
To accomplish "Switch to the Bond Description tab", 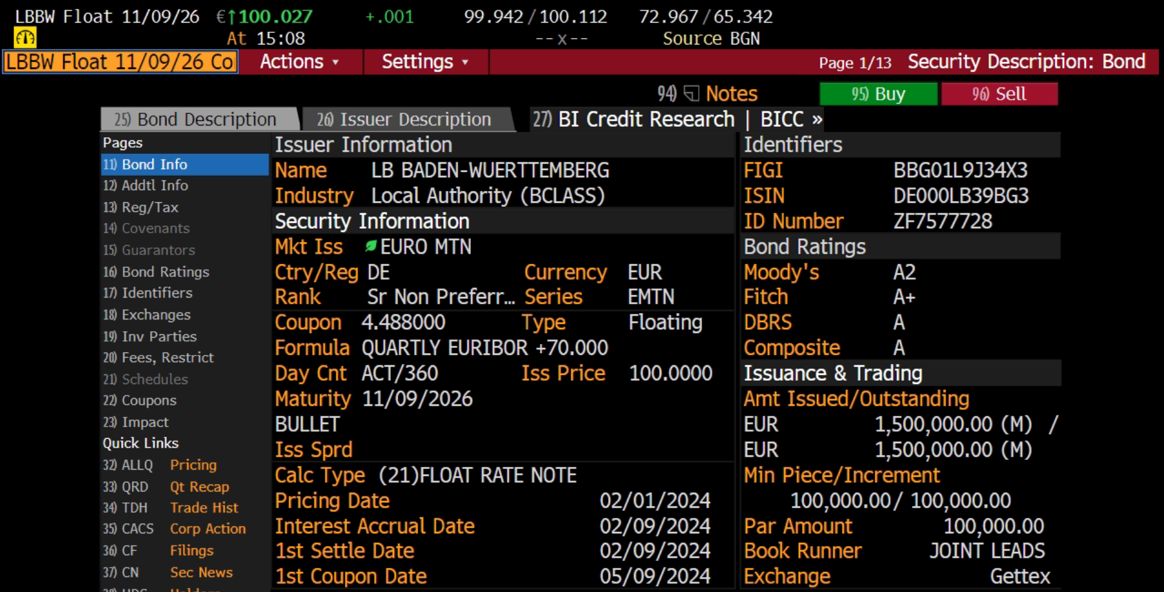I will 199,119.
